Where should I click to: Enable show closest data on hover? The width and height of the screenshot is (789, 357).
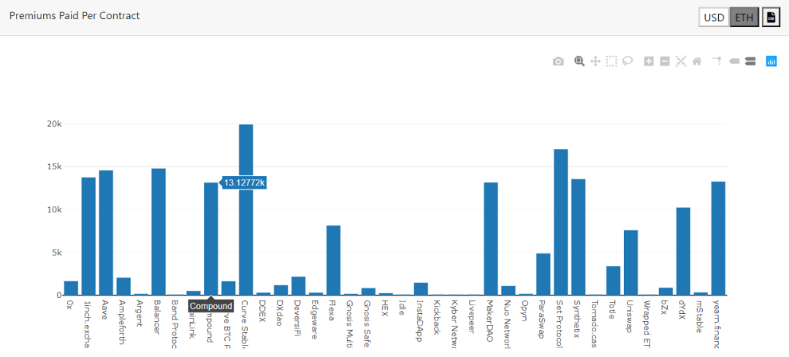(x=734, y=61)
